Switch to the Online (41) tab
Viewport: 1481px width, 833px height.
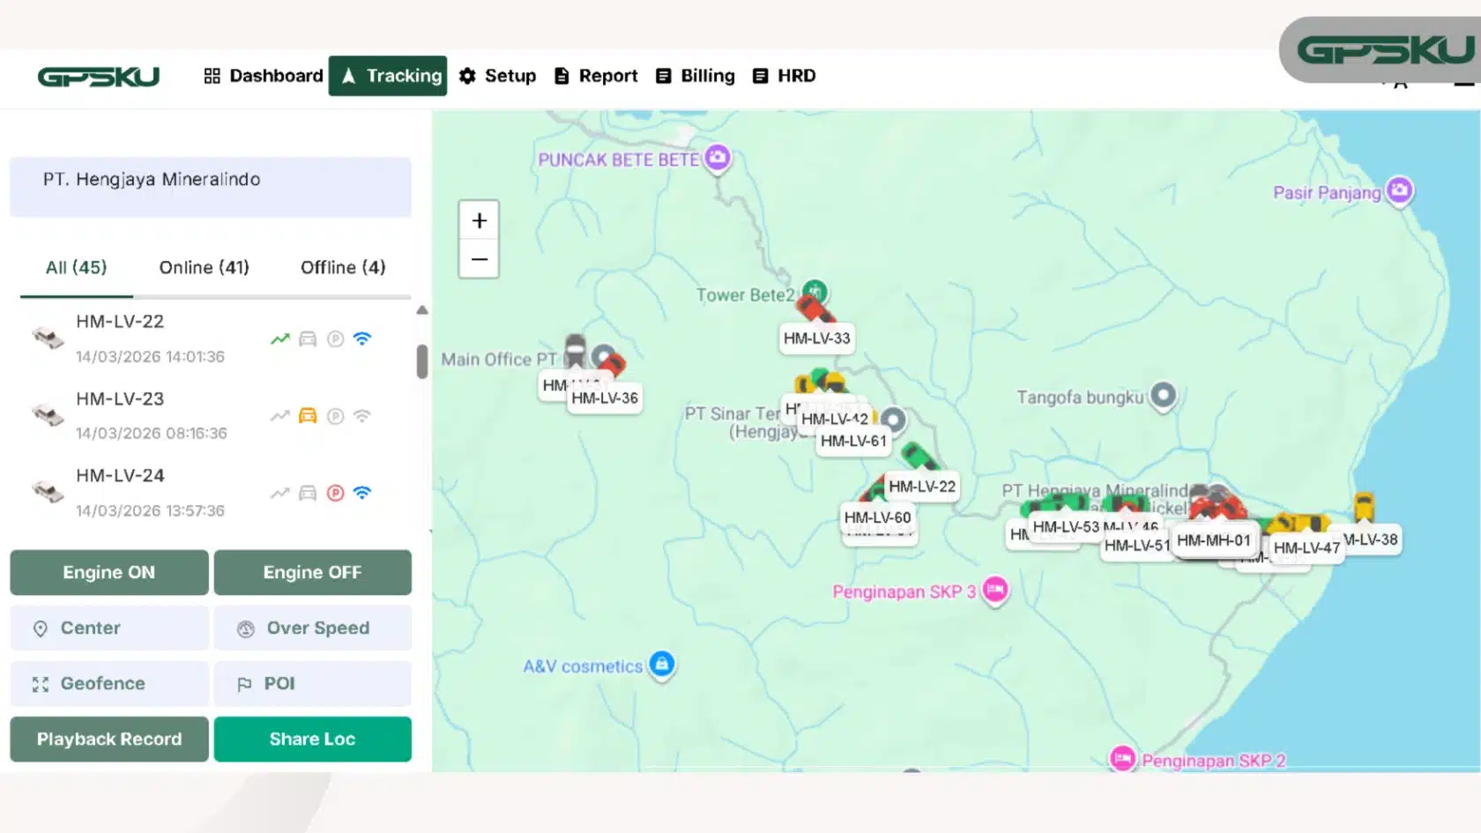tap(204, 267)
